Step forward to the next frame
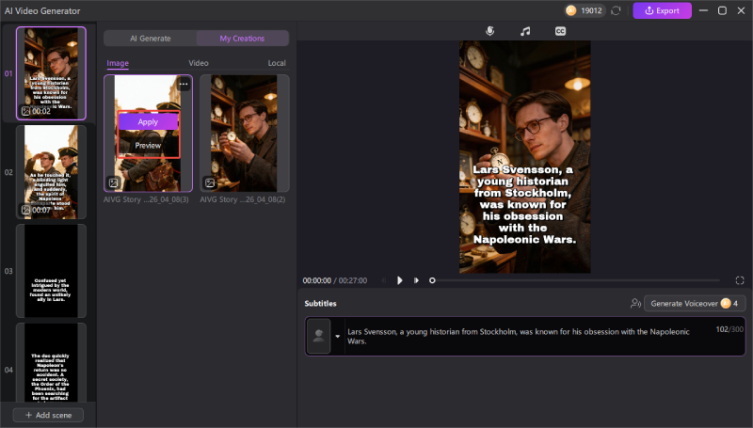The width and height of the screenshot is (753, 428). 415,280
